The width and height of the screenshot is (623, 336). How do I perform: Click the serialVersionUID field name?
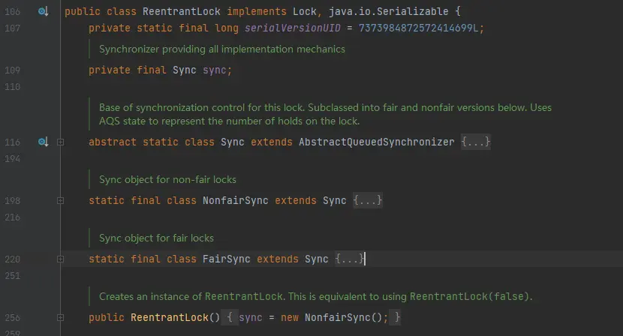pos(293,28)
